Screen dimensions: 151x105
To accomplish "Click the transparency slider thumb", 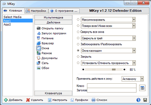I will click(x=114, y=70).
